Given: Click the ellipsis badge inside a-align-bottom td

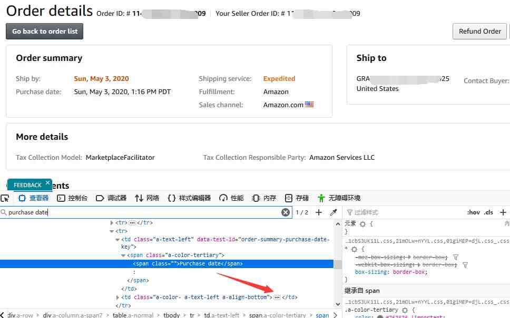Looking at the screenshot, I should pyautogui.click(x=277, y=297).
